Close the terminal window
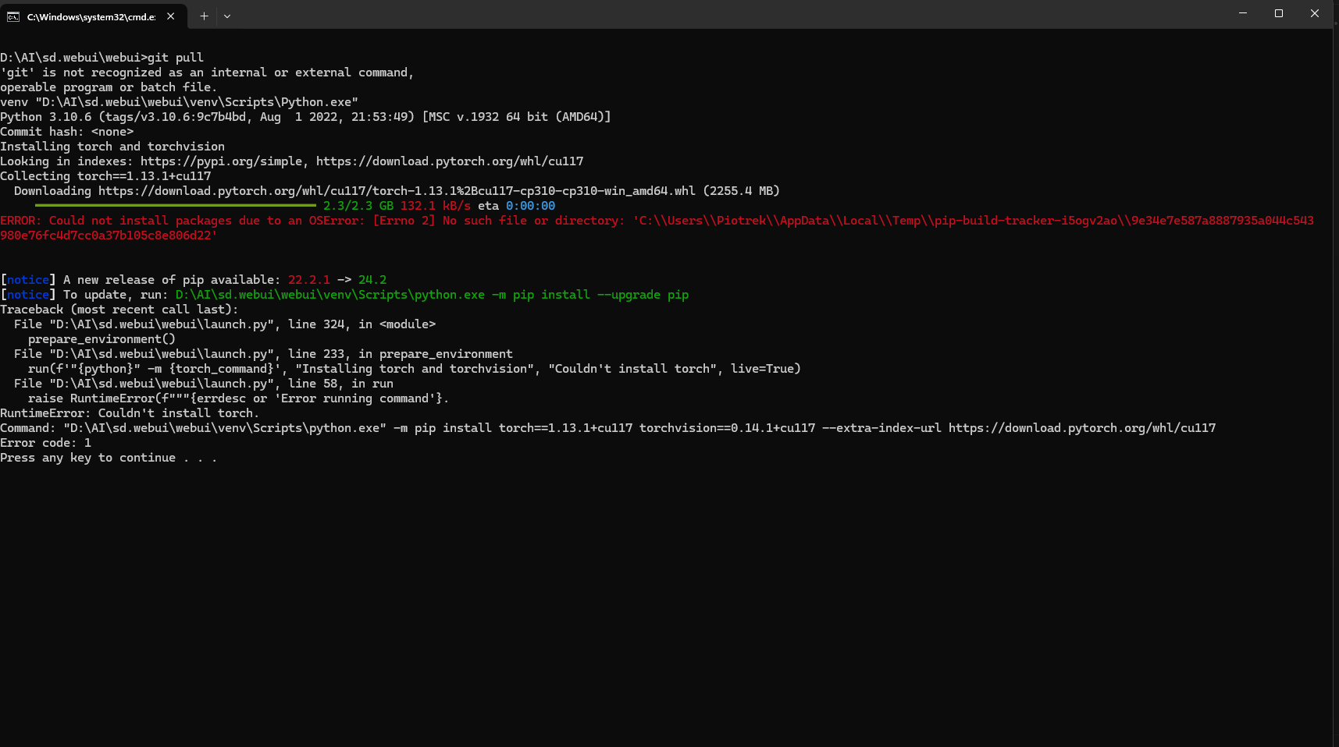The image size is (1339, 747). click(1315, 13)
